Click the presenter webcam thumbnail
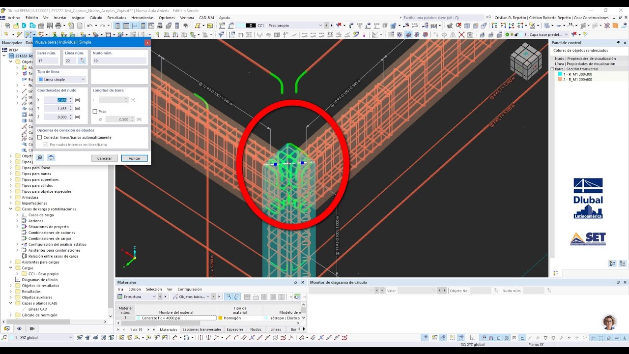The image size is (629, 354). coord(609,323)
